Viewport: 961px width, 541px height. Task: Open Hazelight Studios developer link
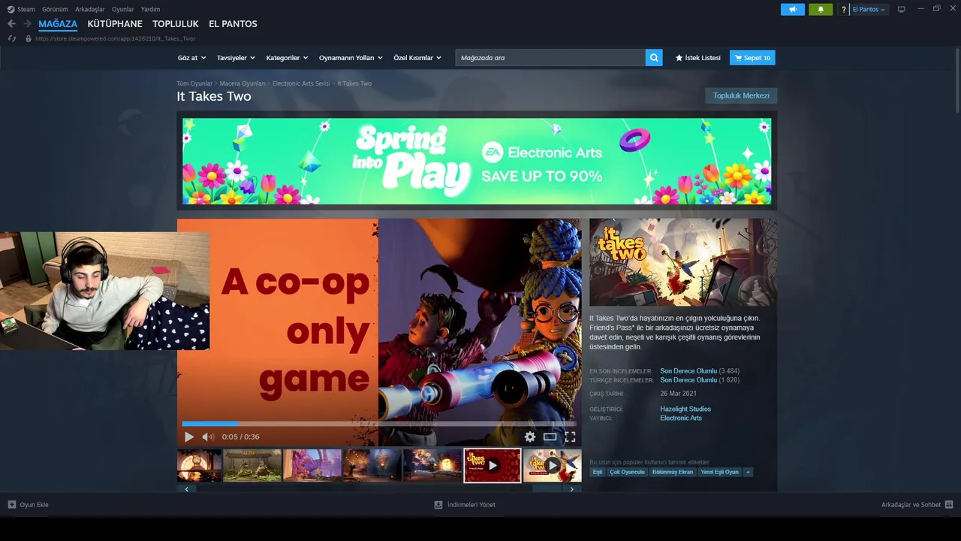(685, 409)
